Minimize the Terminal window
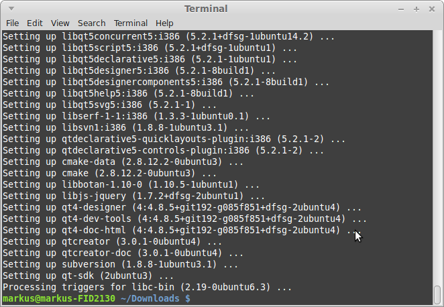The width and height of the screenshot is (444, 307). [x=401, y=9]
